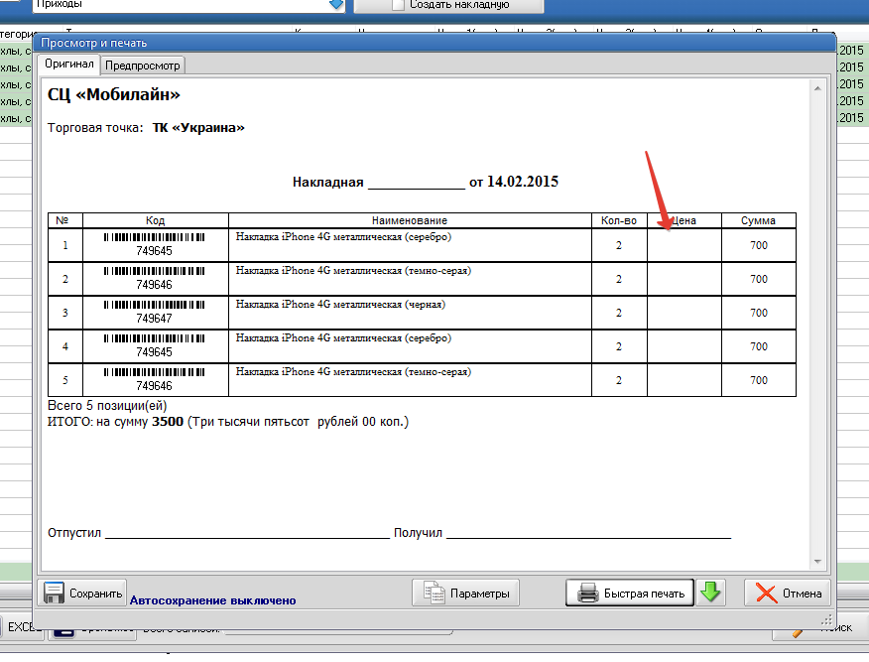Click the Наименование column header
The height and width of the screenshot is (662, 869).
point(410,220)
